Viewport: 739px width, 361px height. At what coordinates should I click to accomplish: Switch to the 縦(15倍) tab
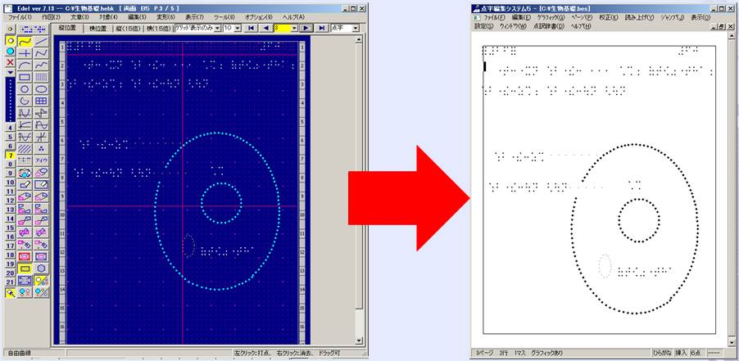point(128,29)
